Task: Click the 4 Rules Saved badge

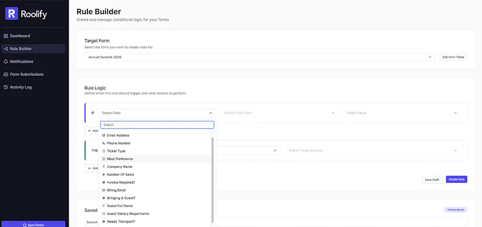Action: pos(455,210)
